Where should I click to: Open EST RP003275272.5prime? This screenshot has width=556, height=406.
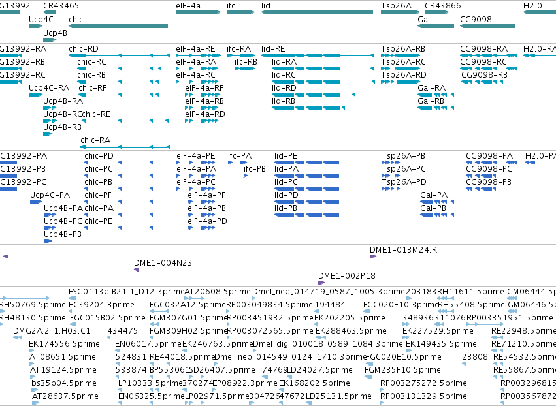click(382, 390)
